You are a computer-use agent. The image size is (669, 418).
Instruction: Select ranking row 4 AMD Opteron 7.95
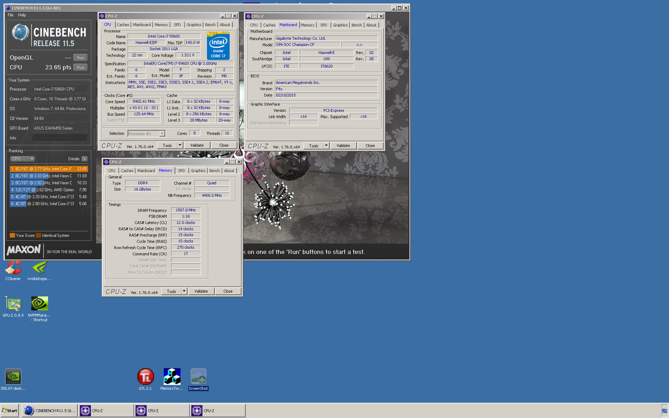(49, 190)
